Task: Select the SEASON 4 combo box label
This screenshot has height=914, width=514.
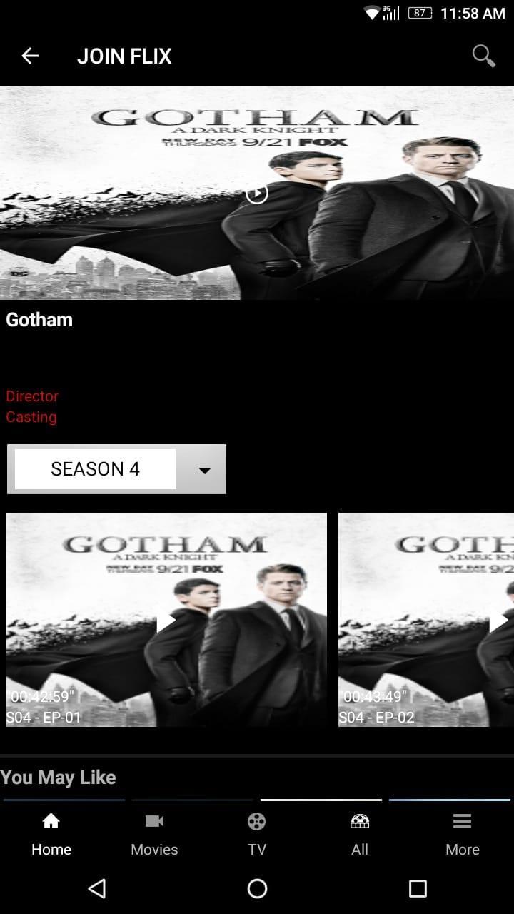Action: [x=95, y=469]
